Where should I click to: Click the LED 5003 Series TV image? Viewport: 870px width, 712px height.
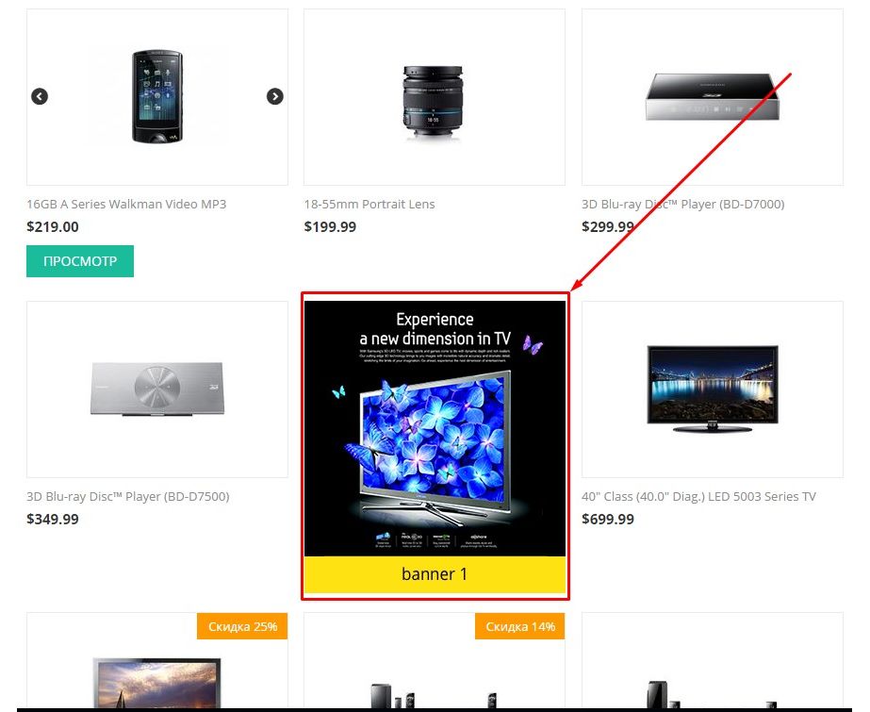[713, 389]
